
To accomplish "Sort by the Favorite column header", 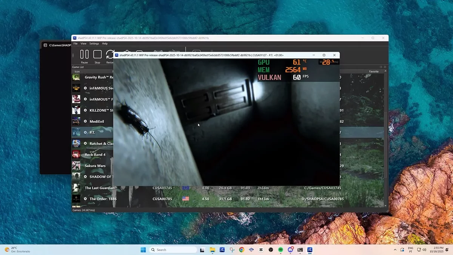I will pos(374,71).
